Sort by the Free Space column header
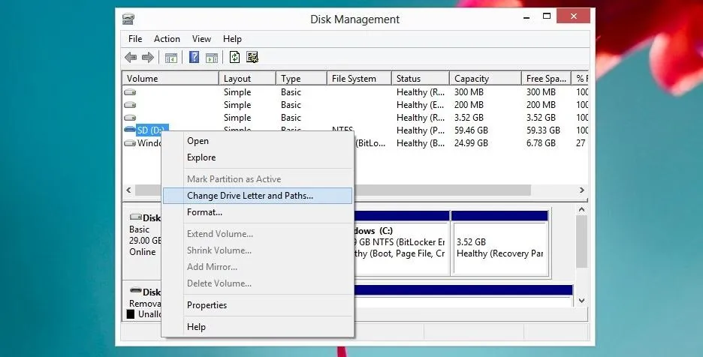The image size is (703, 357). [x=546, y=79]
